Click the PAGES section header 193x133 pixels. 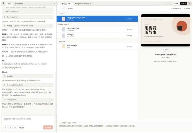(x=61, y=14)
